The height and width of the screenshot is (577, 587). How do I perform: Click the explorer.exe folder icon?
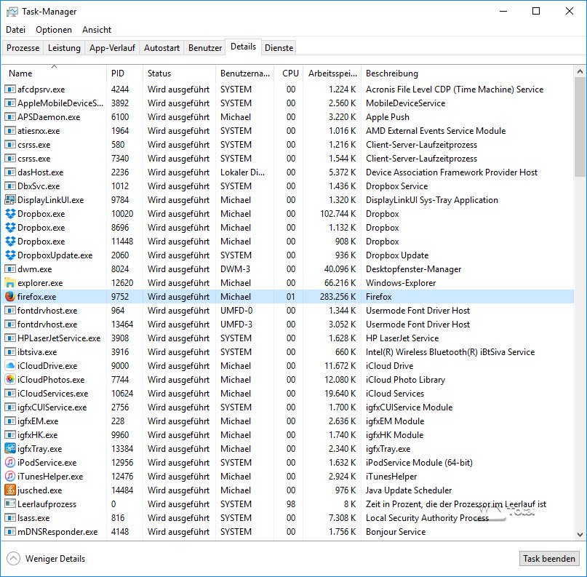point(10,283)
